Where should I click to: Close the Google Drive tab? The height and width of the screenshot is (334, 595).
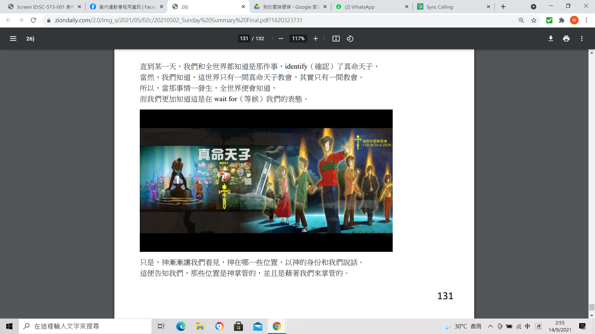point(325,7)
